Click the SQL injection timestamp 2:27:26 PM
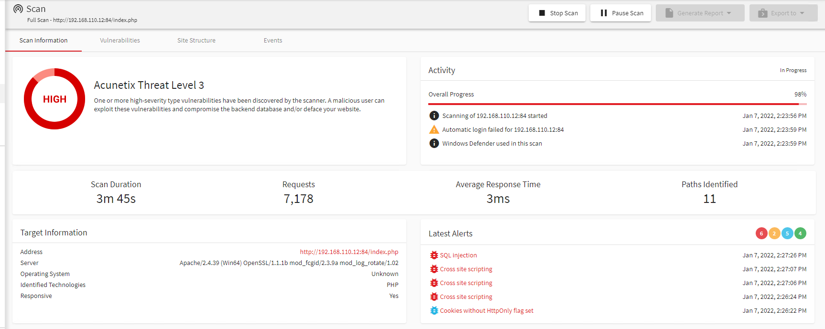This screenshot has height=329, width=825. 774,255
